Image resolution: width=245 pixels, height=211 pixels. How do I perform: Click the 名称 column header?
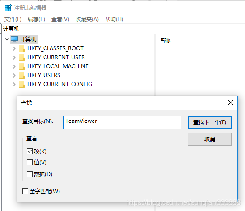tap(165, 40)
